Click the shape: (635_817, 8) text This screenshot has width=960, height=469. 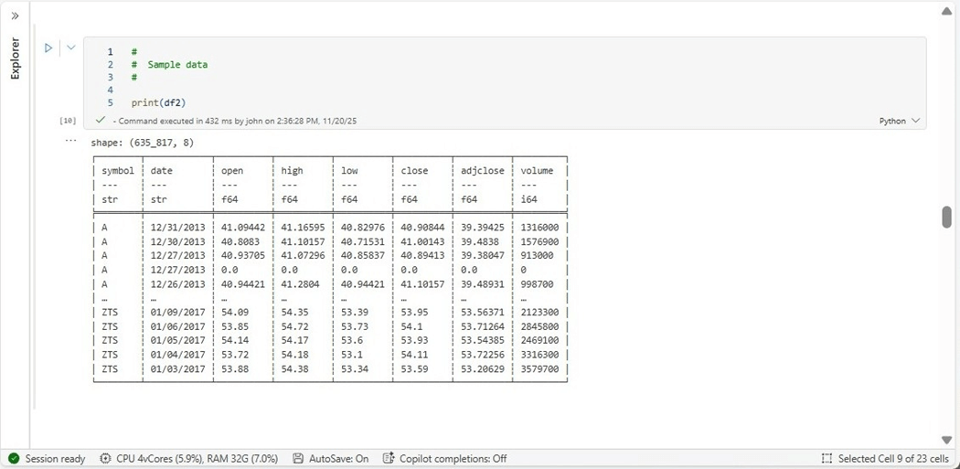[143, 143]
